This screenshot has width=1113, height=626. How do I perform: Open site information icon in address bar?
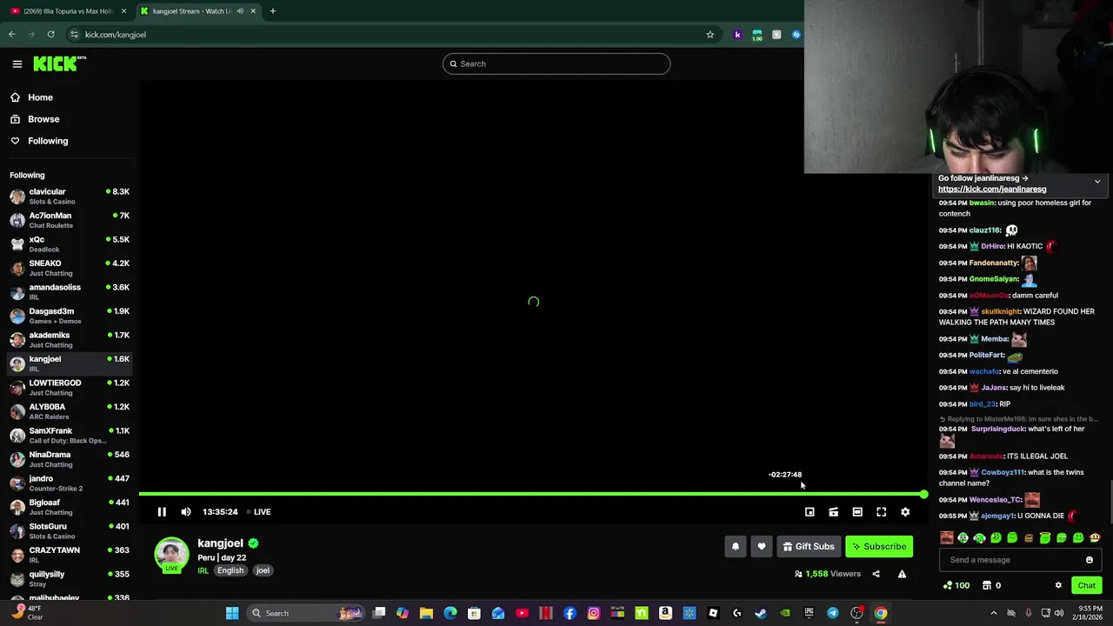pyautogui.click(x=75, y=35)
